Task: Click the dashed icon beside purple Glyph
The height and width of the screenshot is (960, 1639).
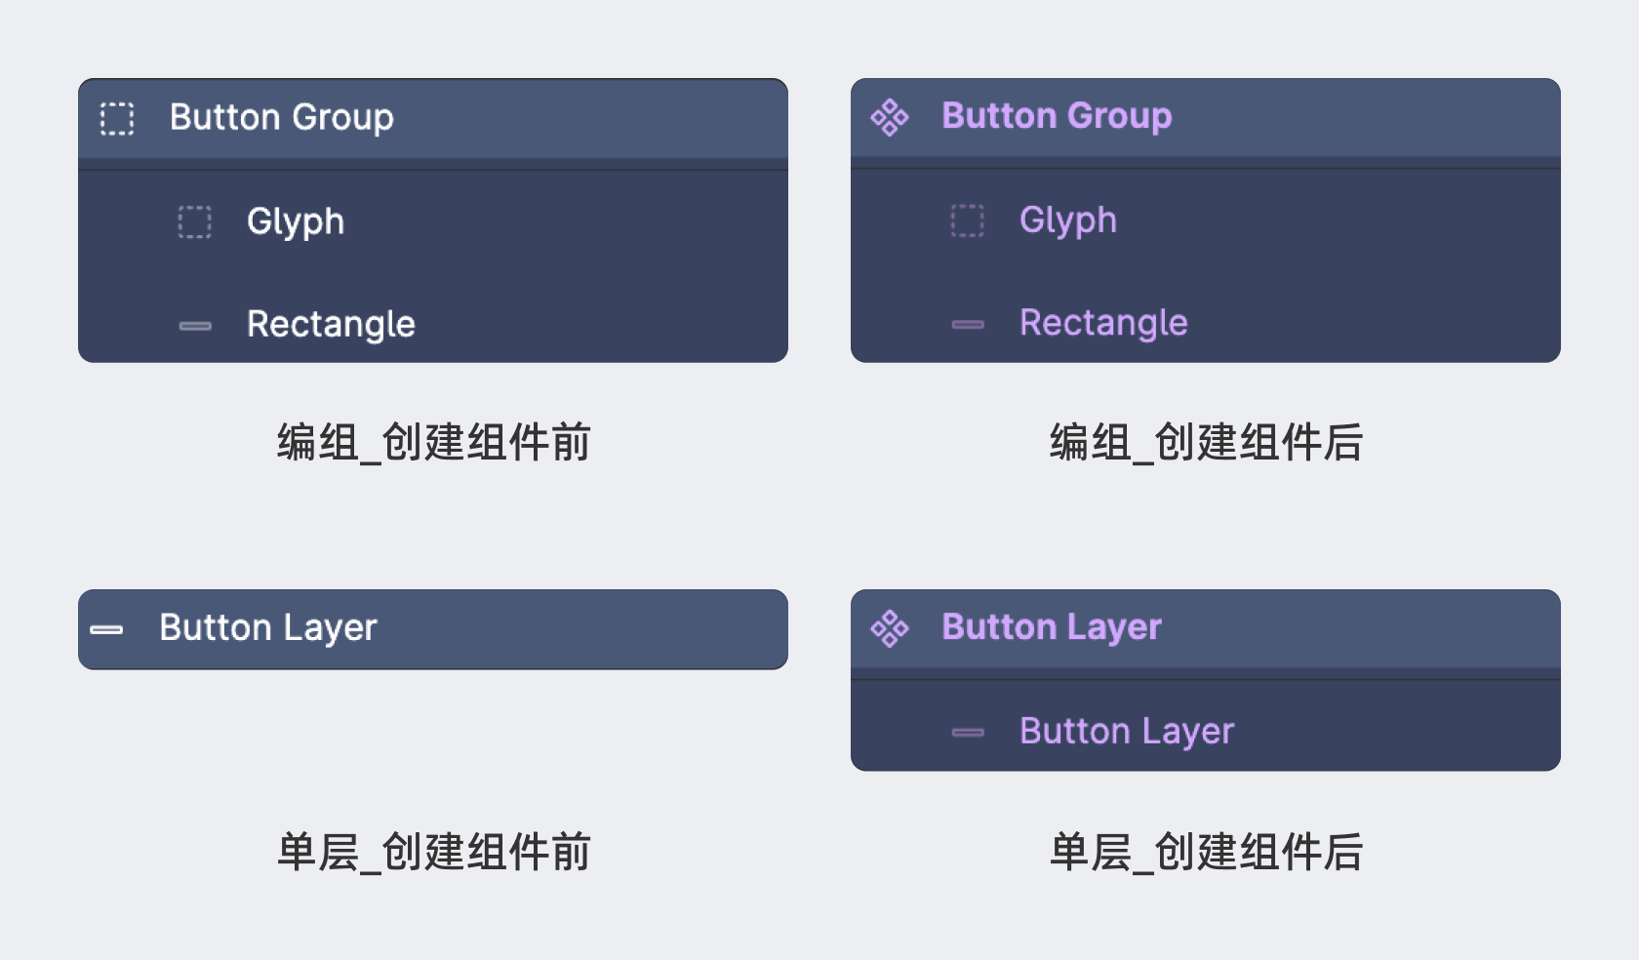Action: 968,221
